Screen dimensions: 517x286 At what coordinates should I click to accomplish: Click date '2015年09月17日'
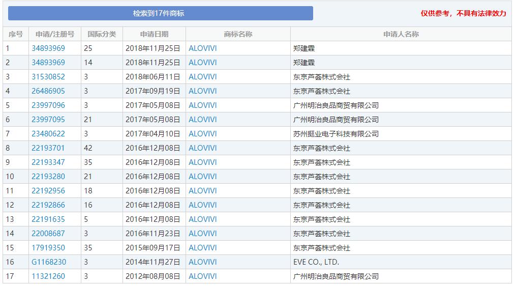pos(153,247)
